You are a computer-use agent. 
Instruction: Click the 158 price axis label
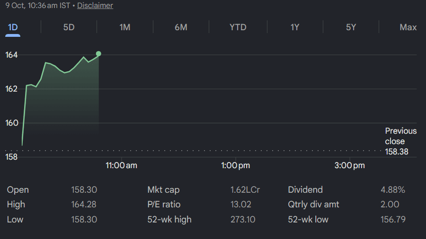pyautogui.click(x=11, y=157)
